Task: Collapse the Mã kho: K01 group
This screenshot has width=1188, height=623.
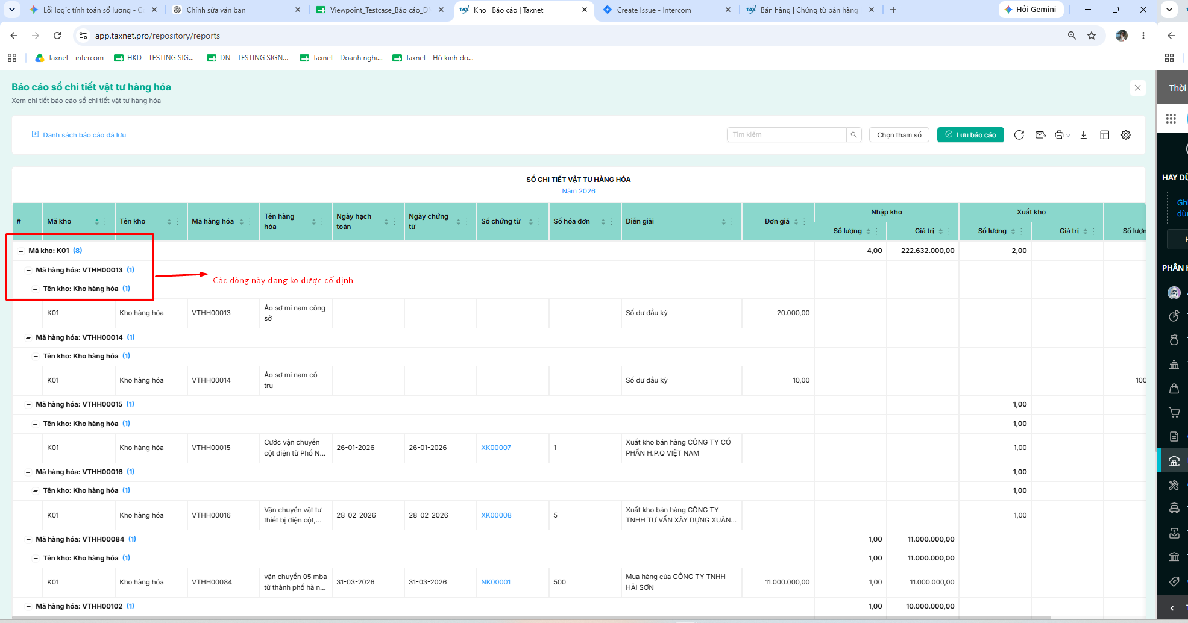Action: click(21, 251)
